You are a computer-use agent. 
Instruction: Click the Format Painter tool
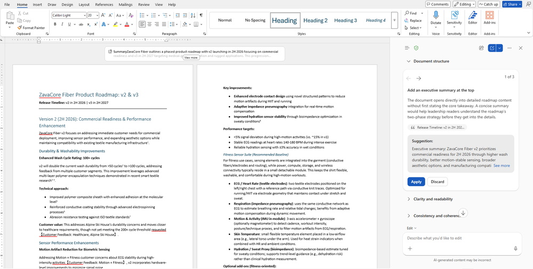[x=31, y=28]
